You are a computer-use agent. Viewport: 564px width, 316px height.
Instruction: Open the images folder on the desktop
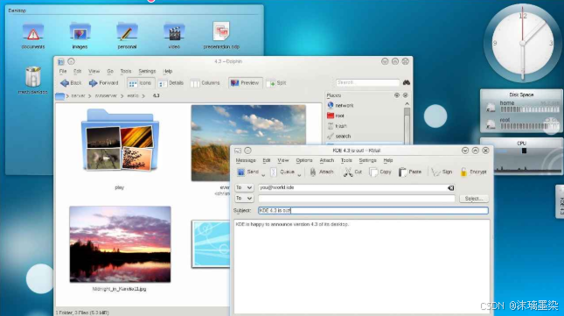pos(80,36)
